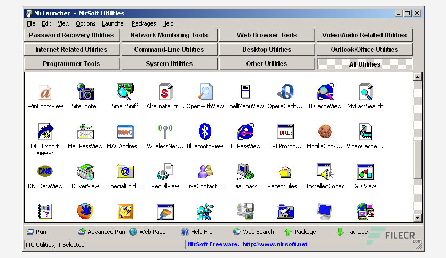The width and height of the screenshot is (446, 258).
Task: Click the Run toolbar button
Action: pos(36,232)
